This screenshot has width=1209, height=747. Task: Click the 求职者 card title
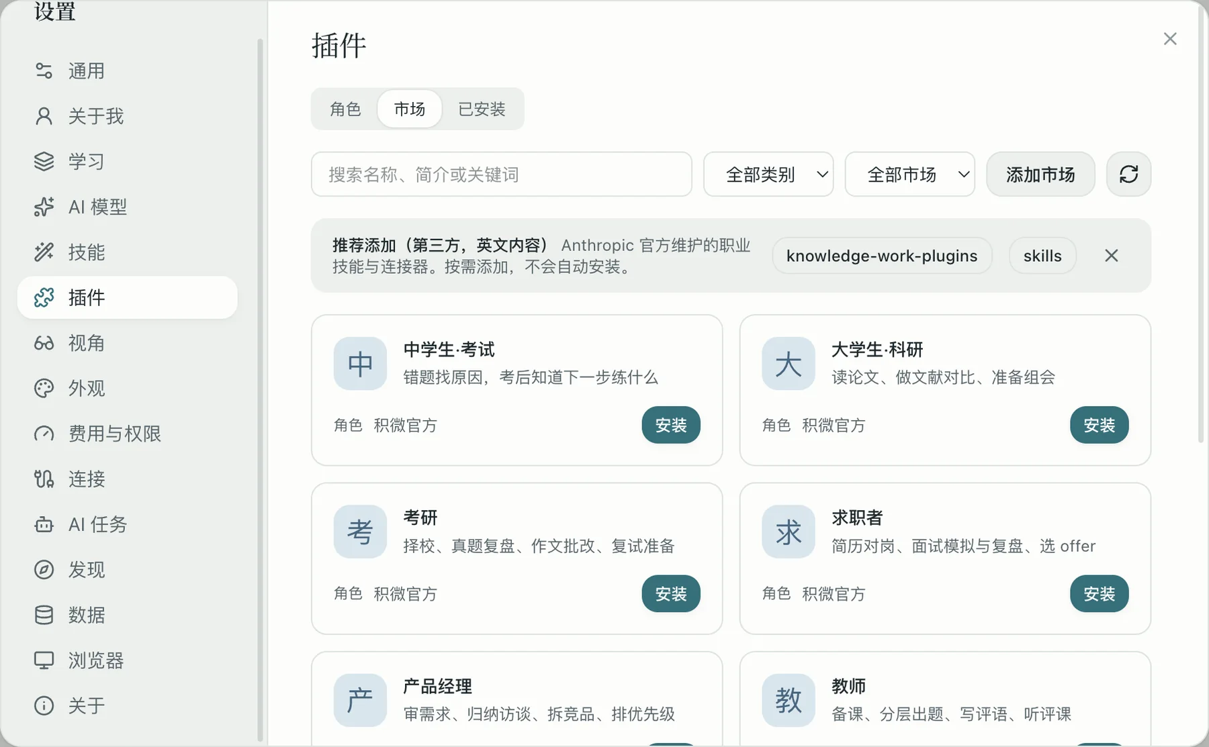(x=857, y=517)
